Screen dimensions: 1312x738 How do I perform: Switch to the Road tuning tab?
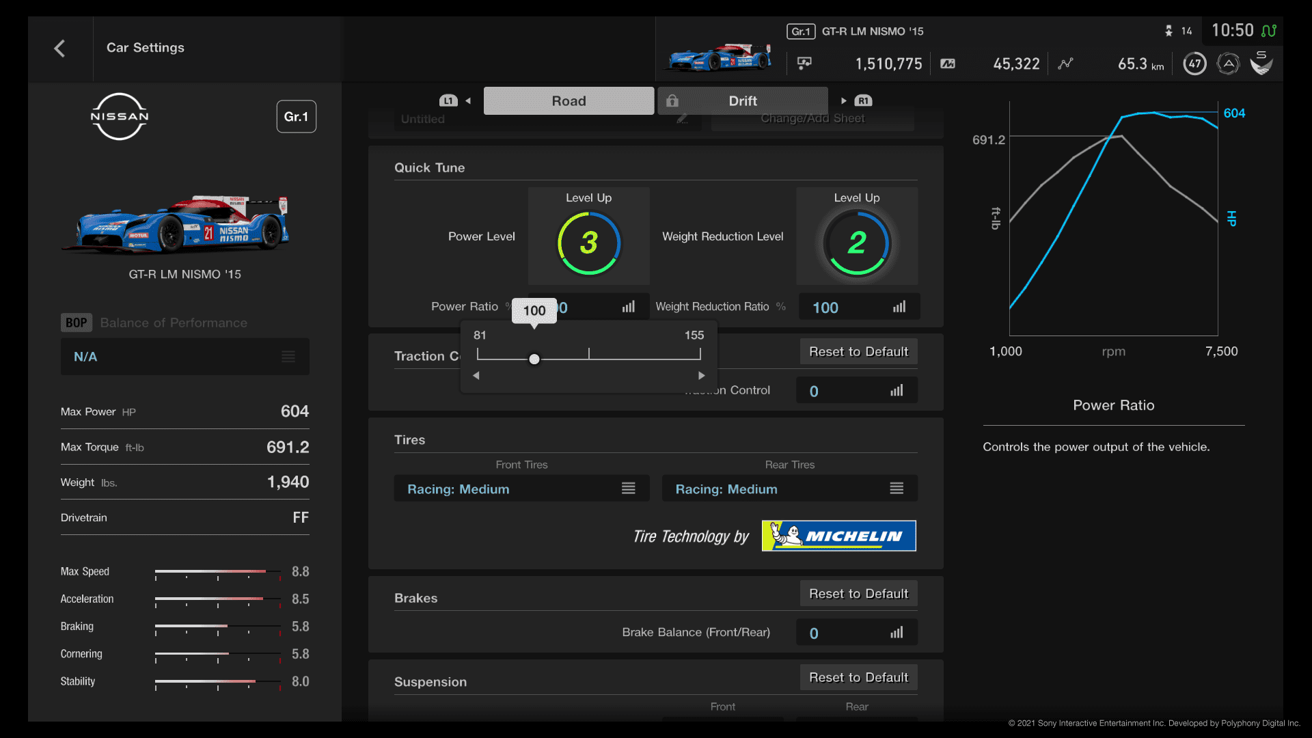(x=569, y=100)
